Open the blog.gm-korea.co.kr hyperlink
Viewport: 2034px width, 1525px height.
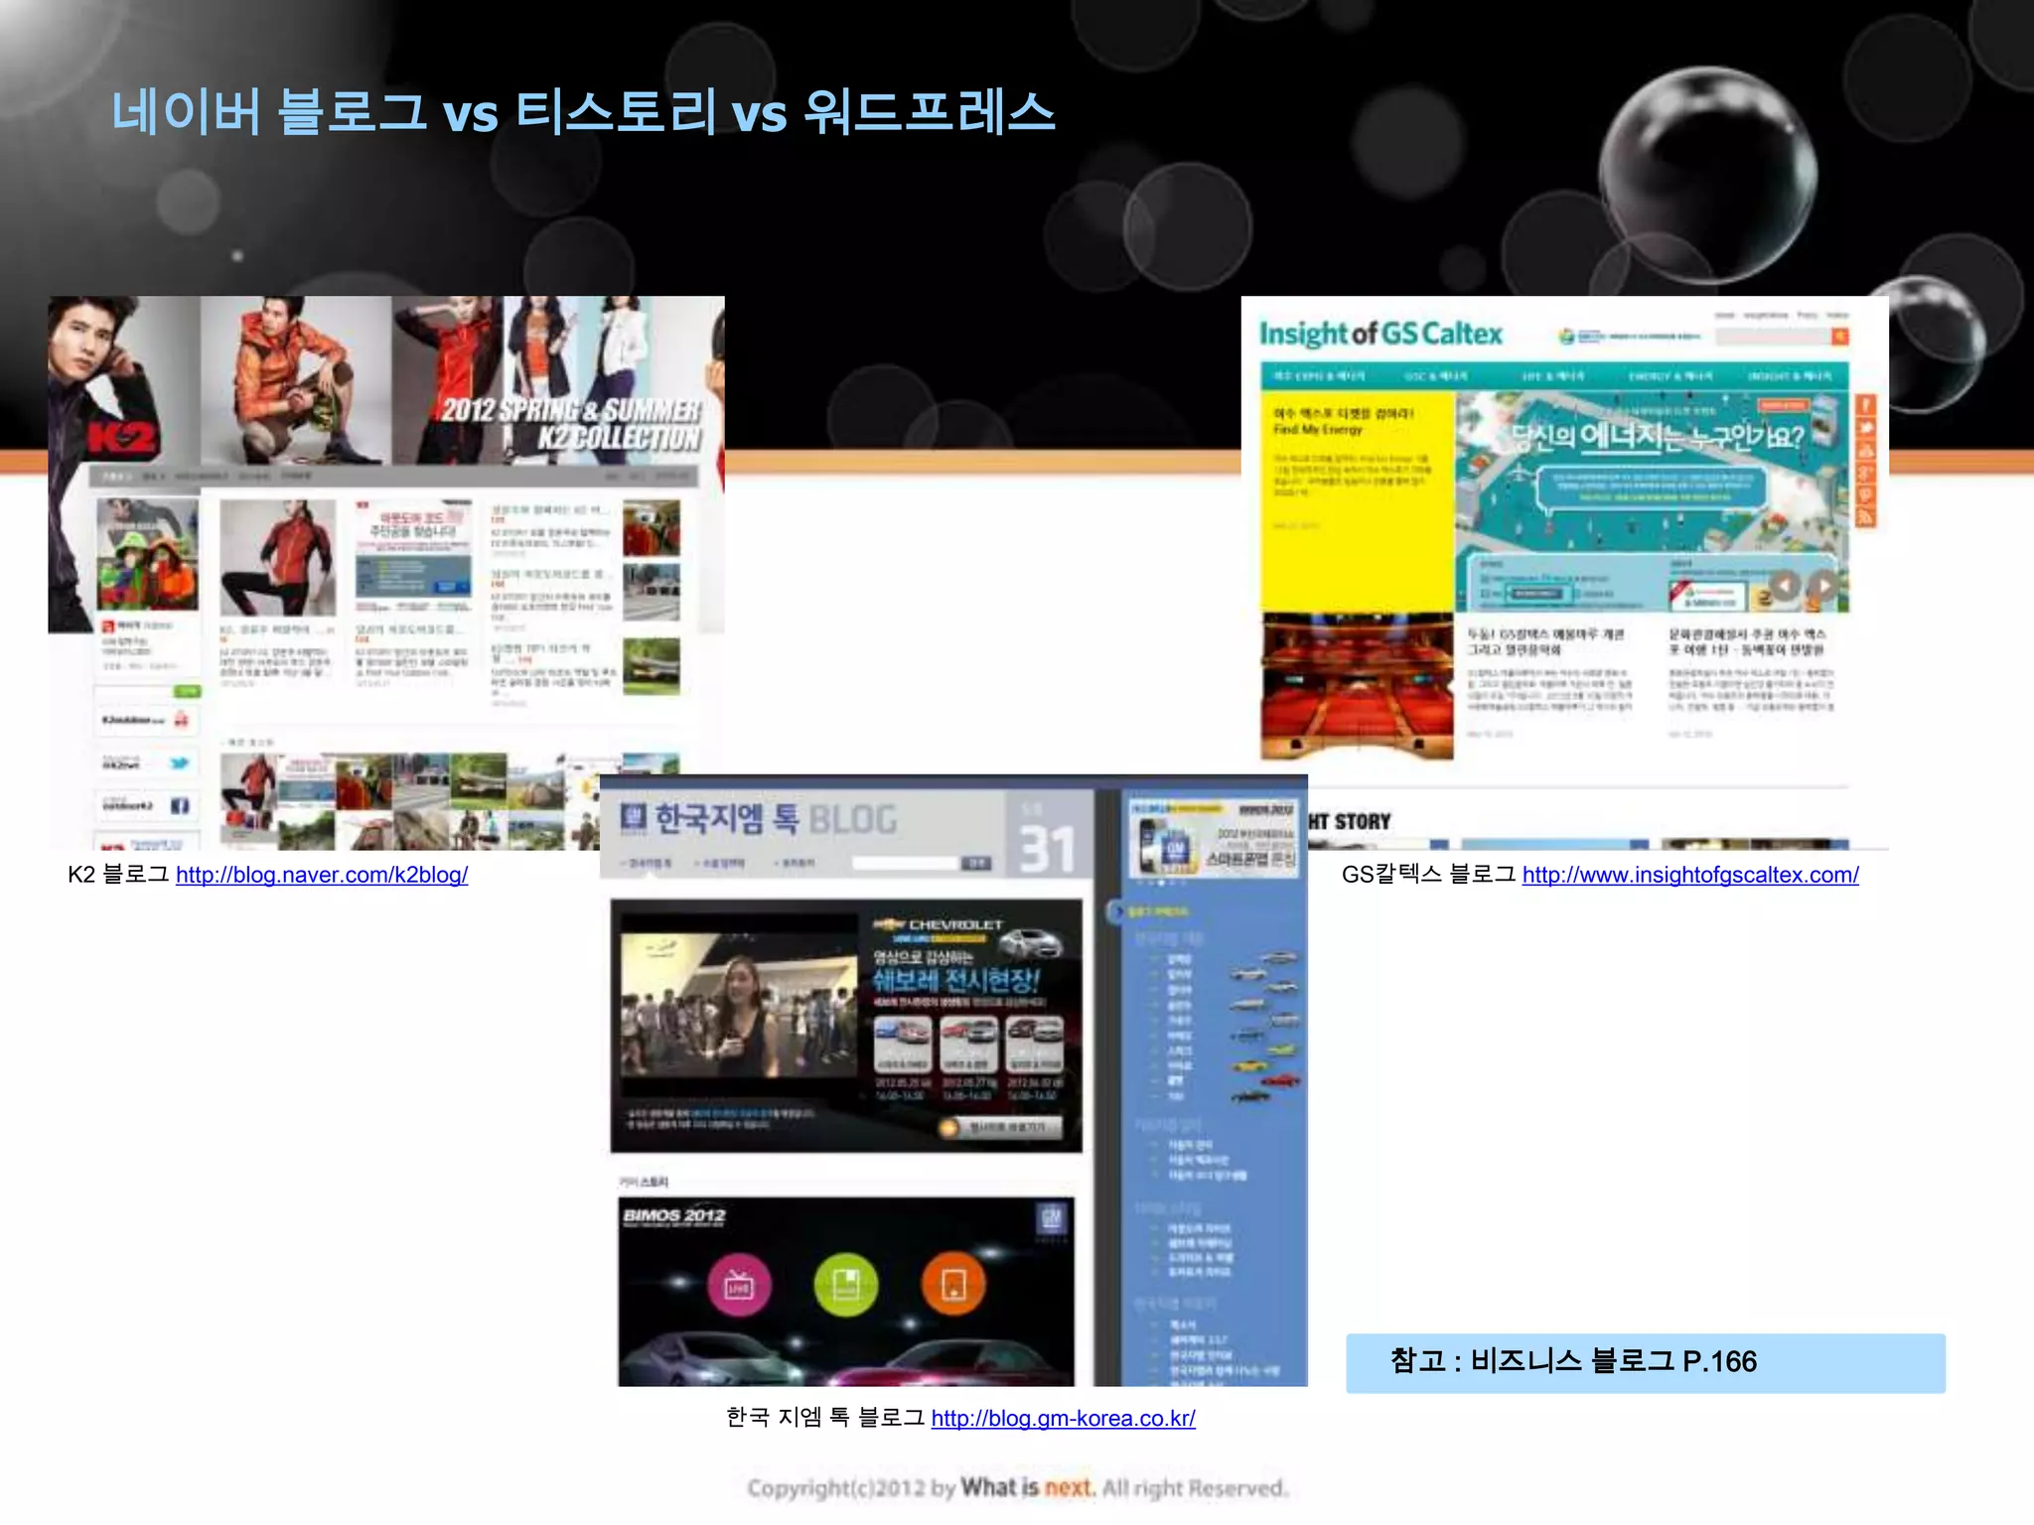[1063, 1418]
